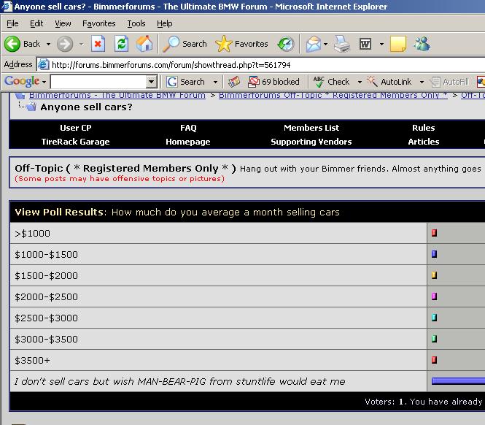Open the History toolbar icon
Viewport: 485px width, 425px height.
[286, 44]
